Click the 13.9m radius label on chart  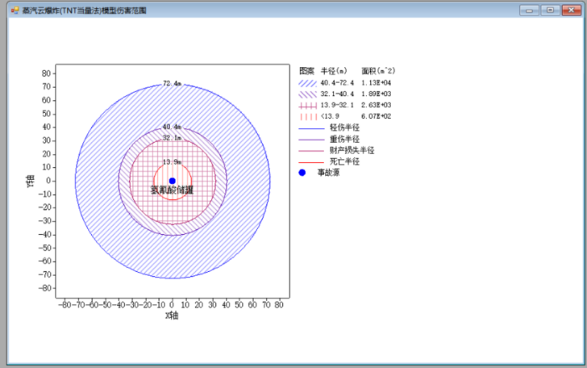coord(172,162)
